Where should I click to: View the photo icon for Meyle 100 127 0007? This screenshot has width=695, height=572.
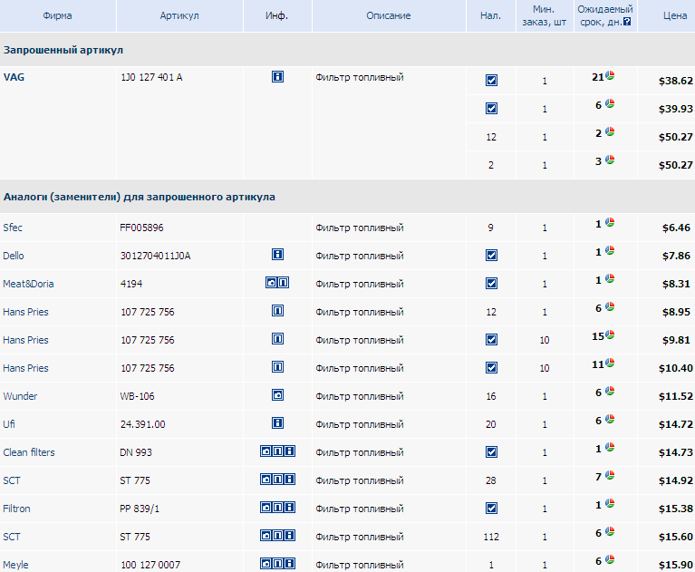click(265, 564)
